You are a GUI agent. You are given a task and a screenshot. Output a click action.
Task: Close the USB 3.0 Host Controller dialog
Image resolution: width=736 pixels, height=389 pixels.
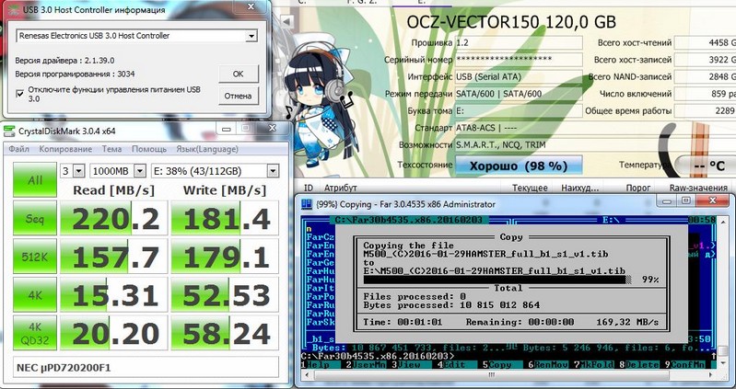click(251, 6)
